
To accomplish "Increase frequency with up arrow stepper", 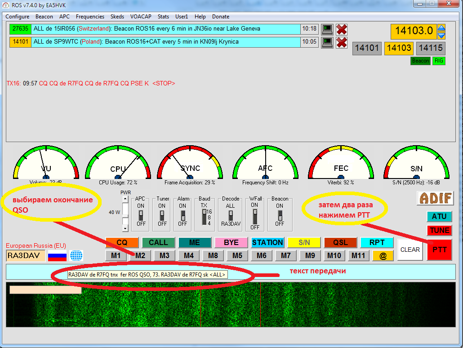I will point(441,27).
